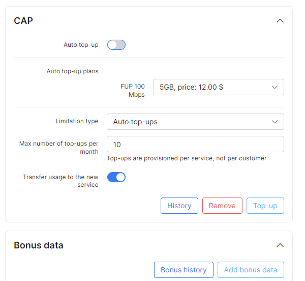Image resolution: width=305 pixels, height=281 pixels.
Task: Open the CAP History
Action: pyautogui.click(x=179, y=206)
